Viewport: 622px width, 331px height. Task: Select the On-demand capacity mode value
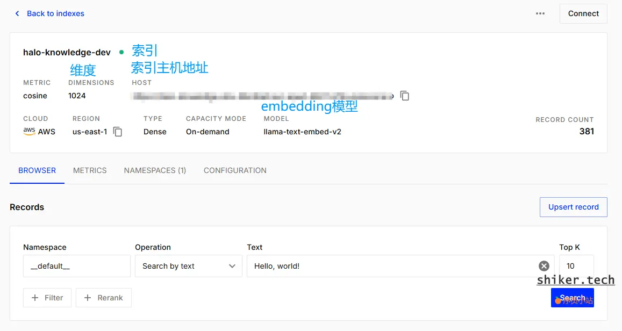tap(208, 132)
